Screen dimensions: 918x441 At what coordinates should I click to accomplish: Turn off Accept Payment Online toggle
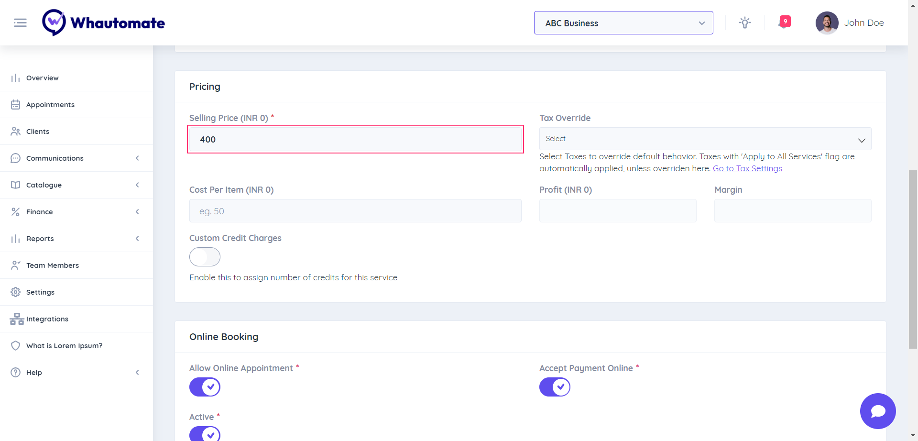(x=555, y=387)
